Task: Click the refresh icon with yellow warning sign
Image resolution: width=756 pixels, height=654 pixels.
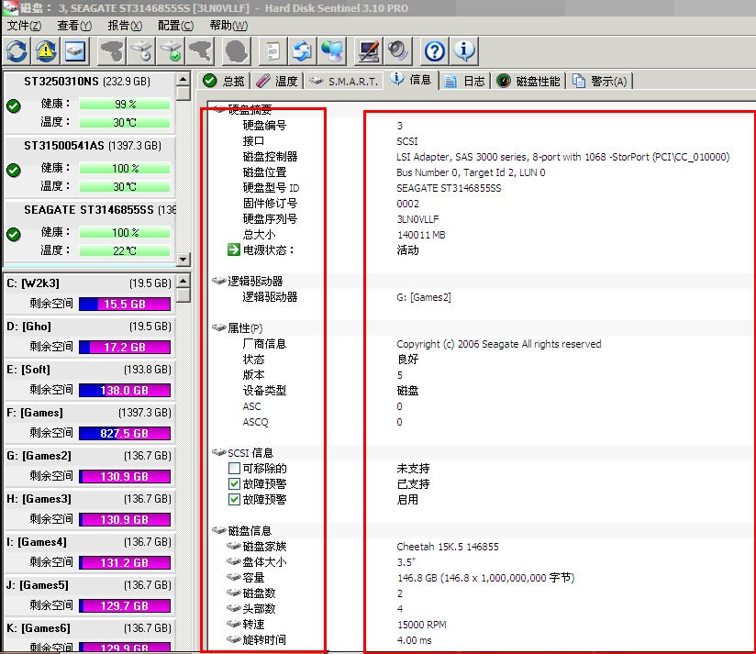Action: coord(46,51)
